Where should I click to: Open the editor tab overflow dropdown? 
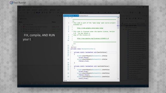pyautogui.click(x=119, y=16)
